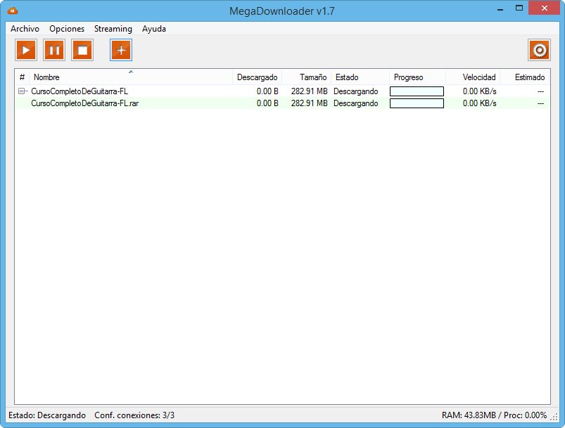Image resolution: width=565 pixels, height=428 pixels.
Task: Click 0.00 B downloaded value in .rar row
Action: [x=267, y=103]
